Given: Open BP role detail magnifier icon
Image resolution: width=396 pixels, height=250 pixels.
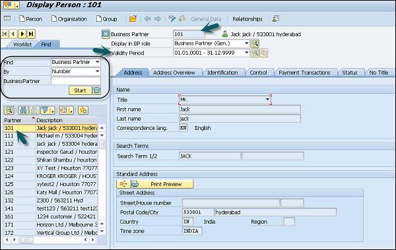Looking at the screenshot, I should [255, 44].
